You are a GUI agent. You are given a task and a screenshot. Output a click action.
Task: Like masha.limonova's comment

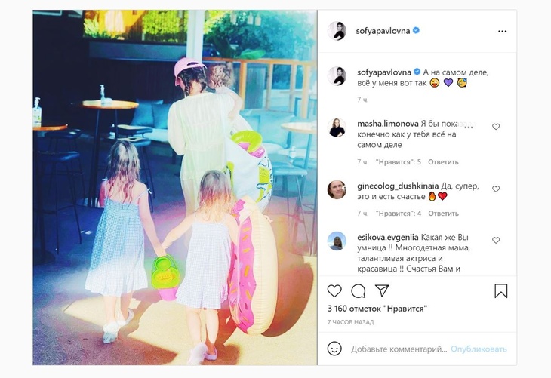[496, 127]
